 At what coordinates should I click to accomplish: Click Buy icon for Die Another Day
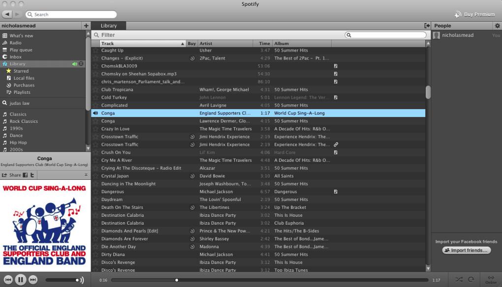(192, 246)
